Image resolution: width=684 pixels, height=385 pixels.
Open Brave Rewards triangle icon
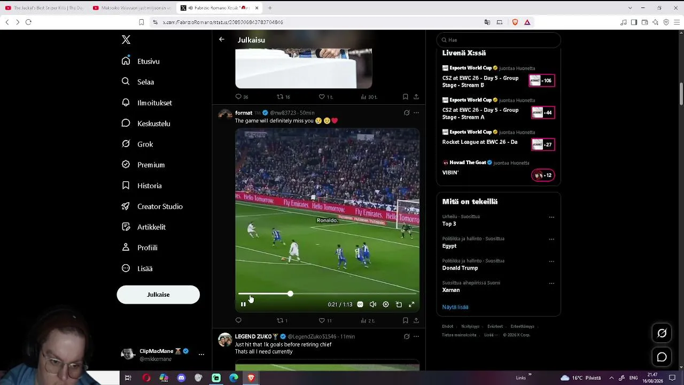coord(527,22)
